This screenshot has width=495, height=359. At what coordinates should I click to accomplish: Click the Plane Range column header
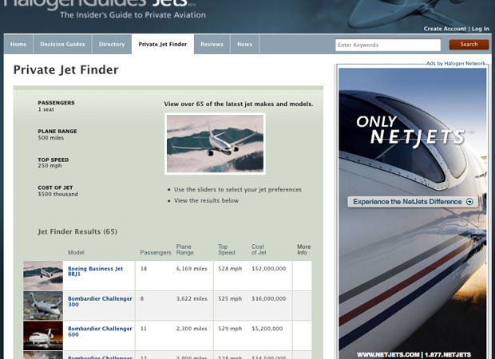tap(184, 250)
